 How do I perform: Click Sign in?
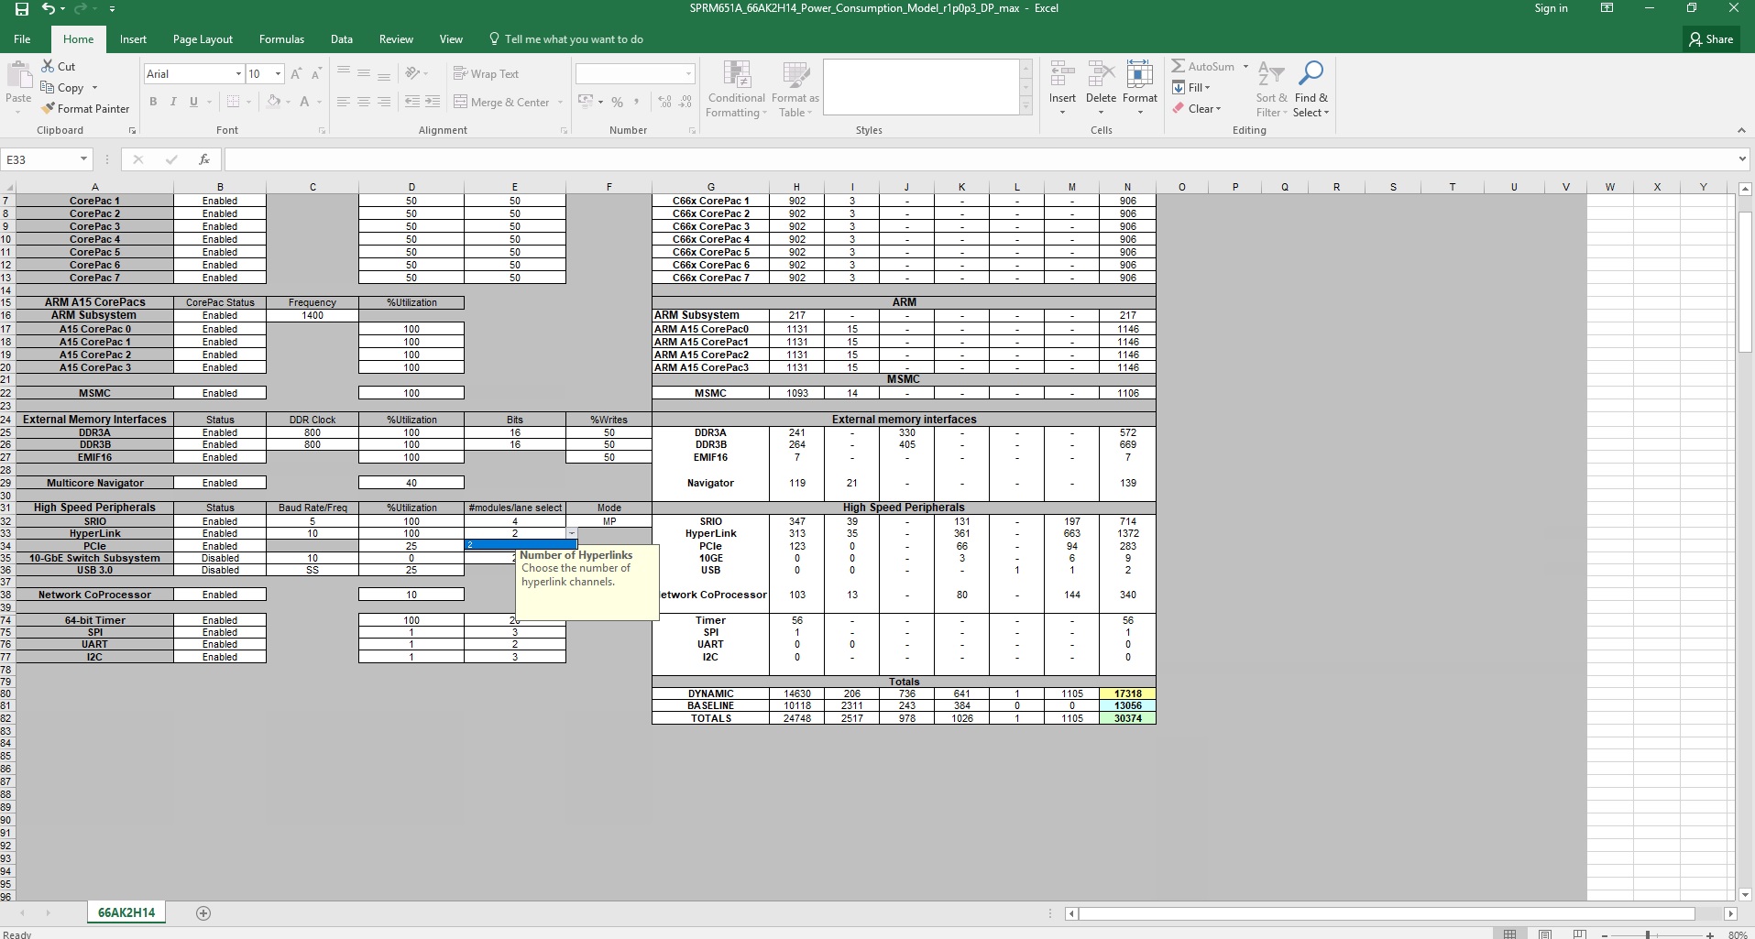tap(1551, 8)
